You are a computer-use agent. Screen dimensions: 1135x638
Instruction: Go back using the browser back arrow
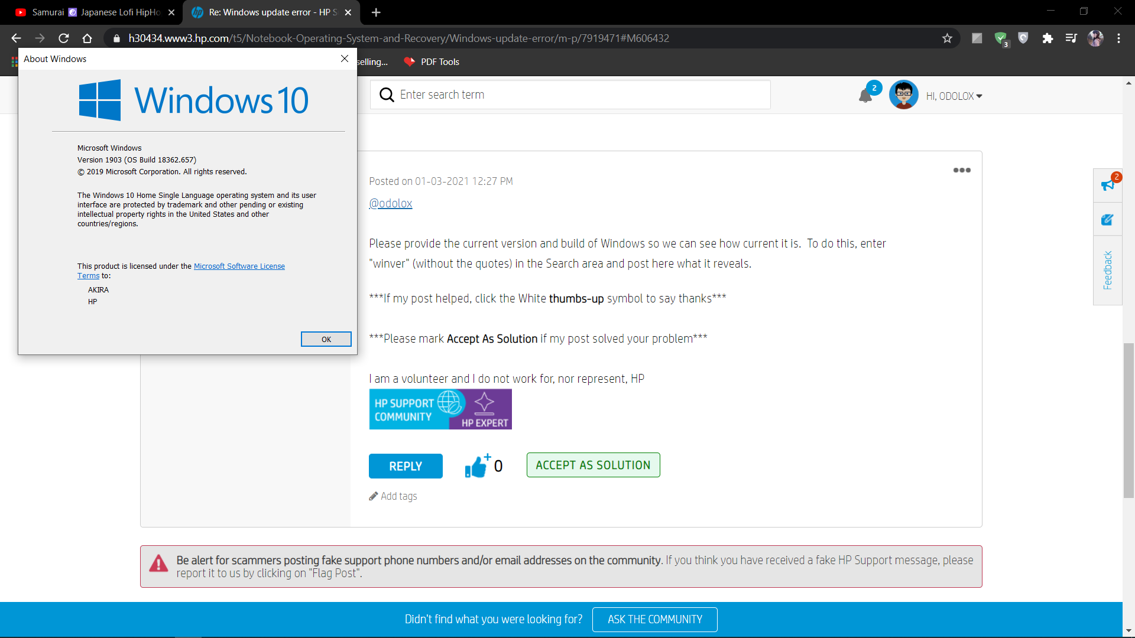(x=16, y=38)
